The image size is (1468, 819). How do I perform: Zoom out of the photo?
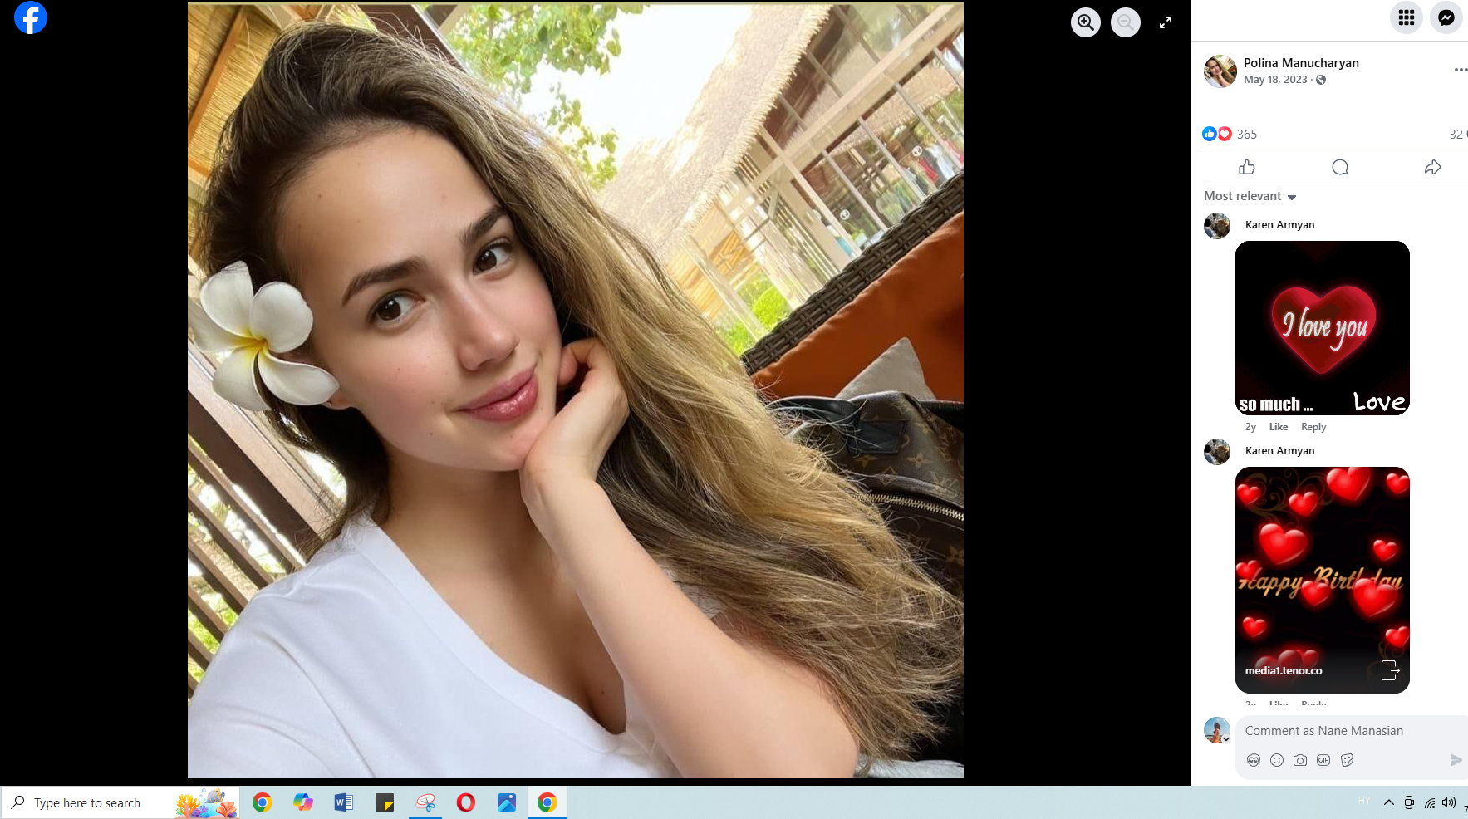coord(1125,22)
